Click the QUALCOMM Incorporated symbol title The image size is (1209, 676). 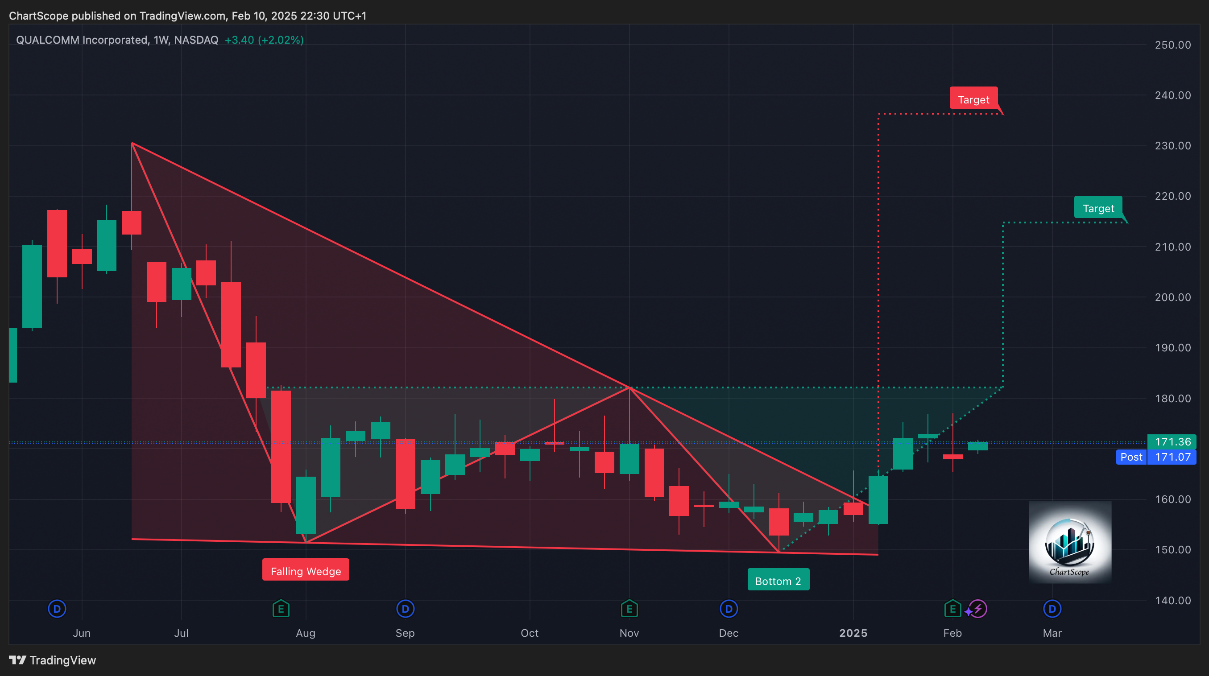82,40
